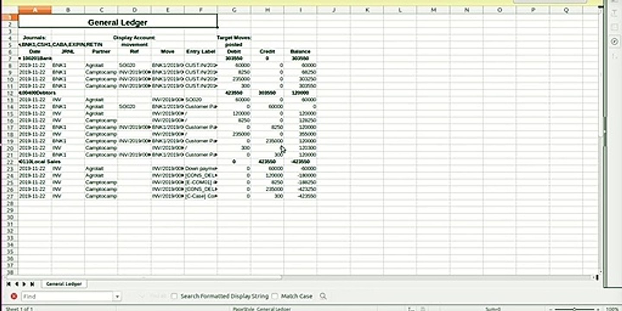The image size is (622, 311).
Task: Go to previous sheet tab arrow
Action: 16,284
